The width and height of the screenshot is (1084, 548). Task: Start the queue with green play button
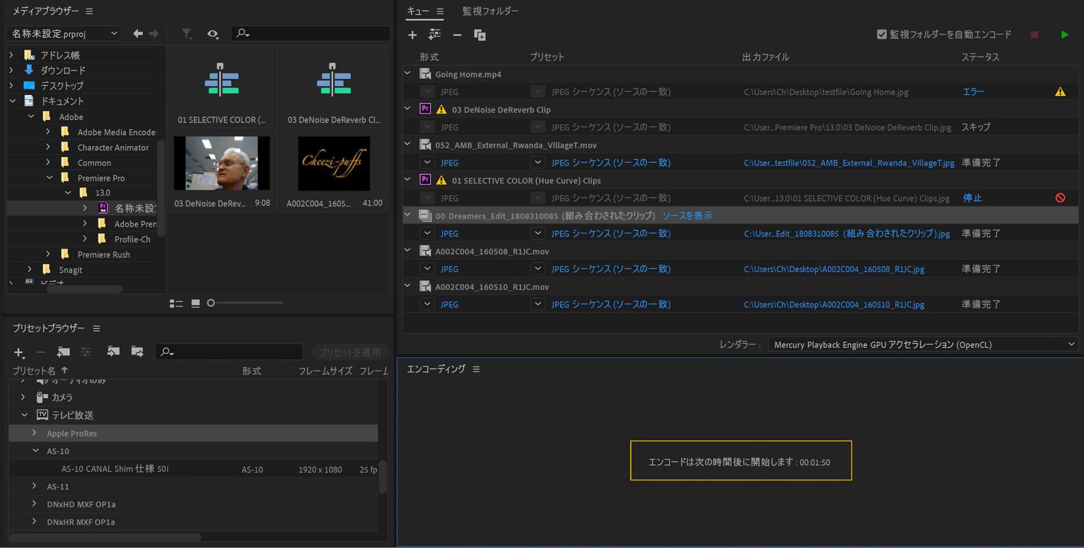pos(1064,35)
